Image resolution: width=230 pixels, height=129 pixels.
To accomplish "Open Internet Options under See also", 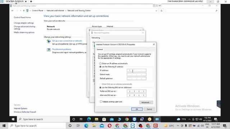I will [x=20, y=108].
